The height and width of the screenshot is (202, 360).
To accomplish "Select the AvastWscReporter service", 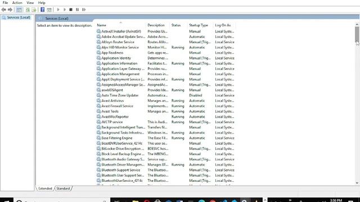I will [x=165, y=117].
